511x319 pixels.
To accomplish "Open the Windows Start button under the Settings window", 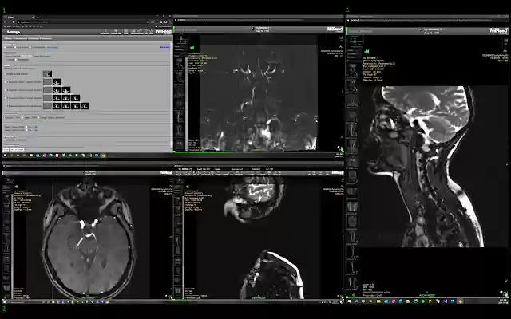I will (x=4, y=155).
